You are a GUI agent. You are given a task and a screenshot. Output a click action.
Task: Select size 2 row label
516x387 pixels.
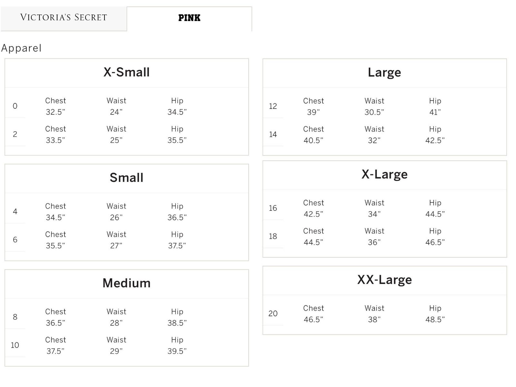pyautogui.click(x=15, y=134)
